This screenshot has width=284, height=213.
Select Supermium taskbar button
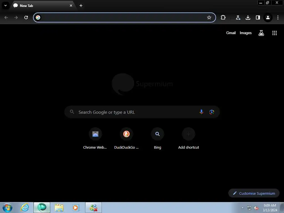click(x=42, y=207)
